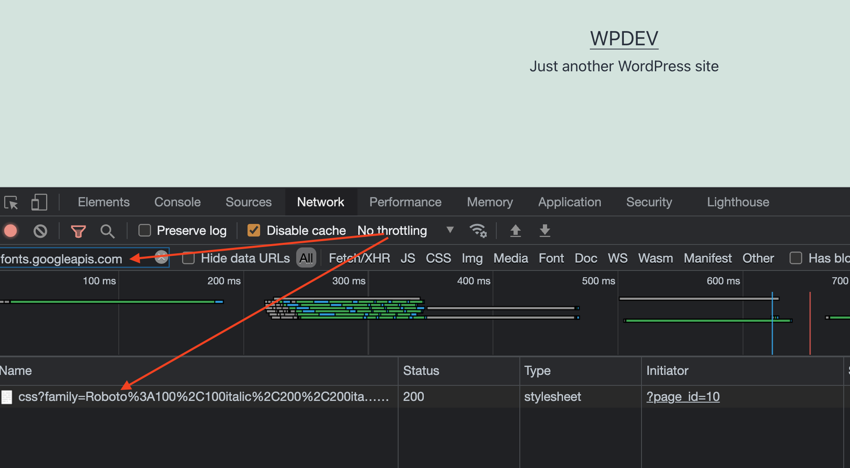Toggle the filter funnel icon
Viewport: 850px width, 468px height.
[78, 231]
